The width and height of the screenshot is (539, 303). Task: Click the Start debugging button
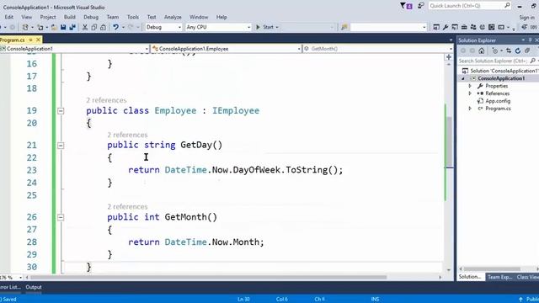coord(265,27)
